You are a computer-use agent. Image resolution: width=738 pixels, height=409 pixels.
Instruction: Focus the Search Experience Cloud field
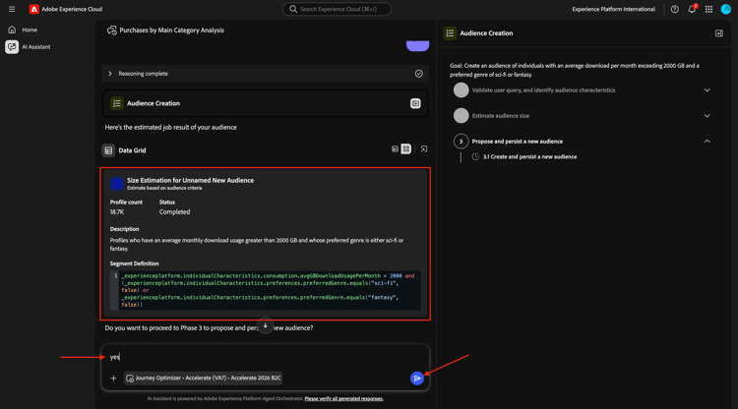pos(337,9)
